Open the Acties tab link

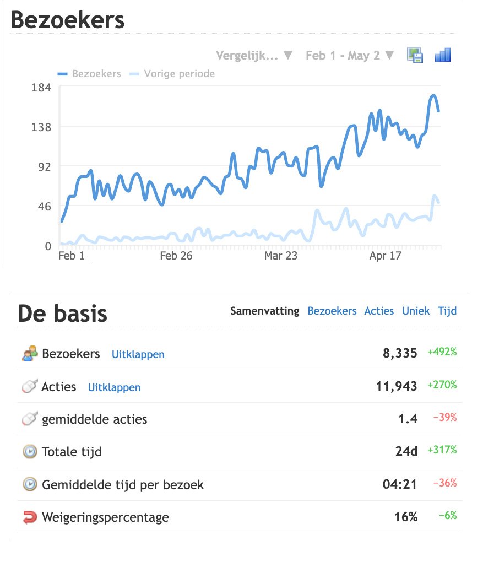point(379,311)
